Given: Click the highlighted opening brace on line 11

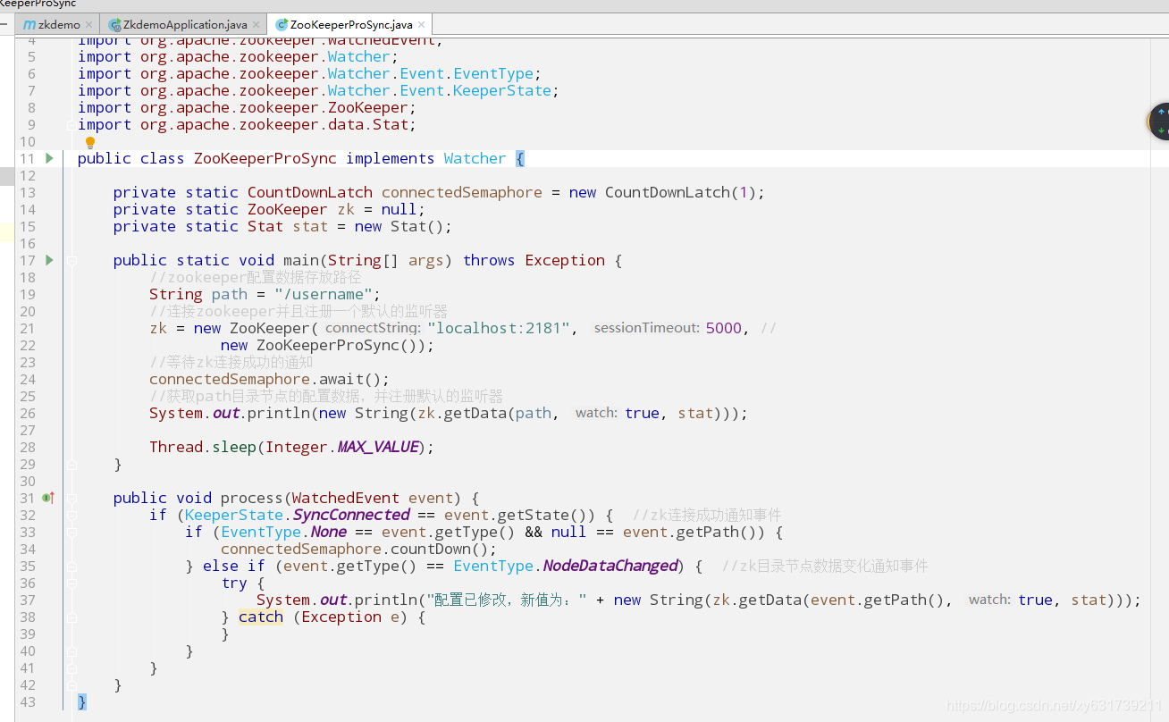Looking at the screenshot, I should point(520,158).
